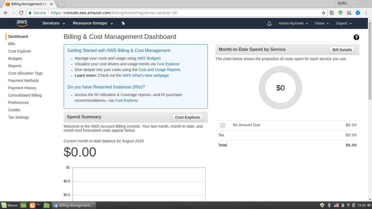
Task: Click the AWS logo home icon
Action: [22, 23]
